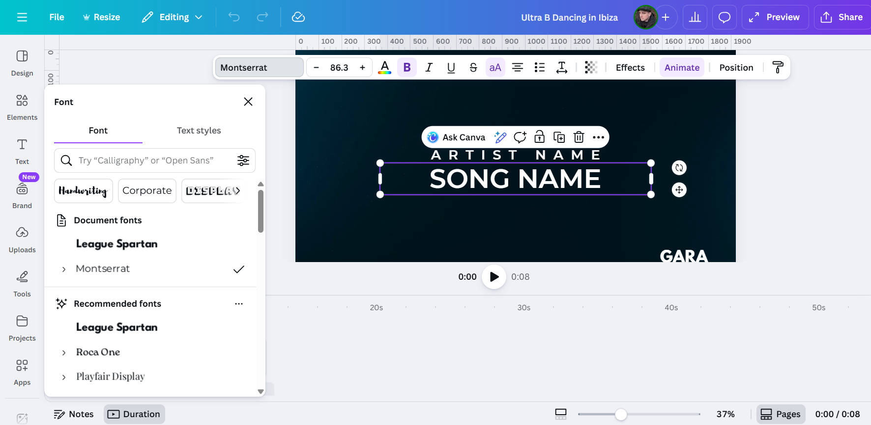This screenshot has width=871, height=425.
Task: Delete the selected element with trash icon
Action: (x=579, y=137)
